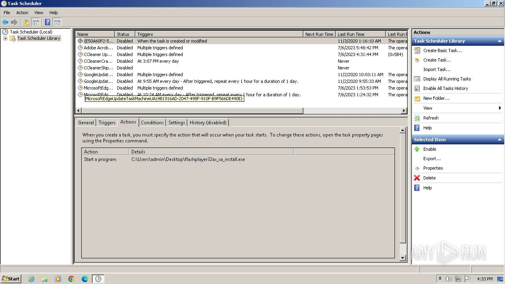
Task: Select the Task Scheduler Library folder
Action: tap(39, 38)
